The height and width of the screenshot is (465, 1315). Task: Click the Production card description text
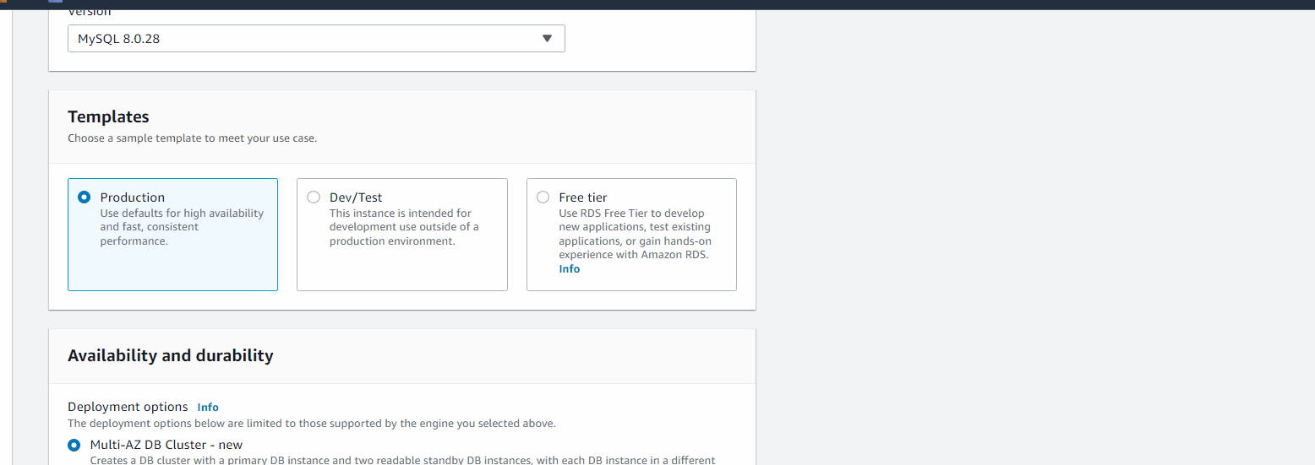(182, 227)
